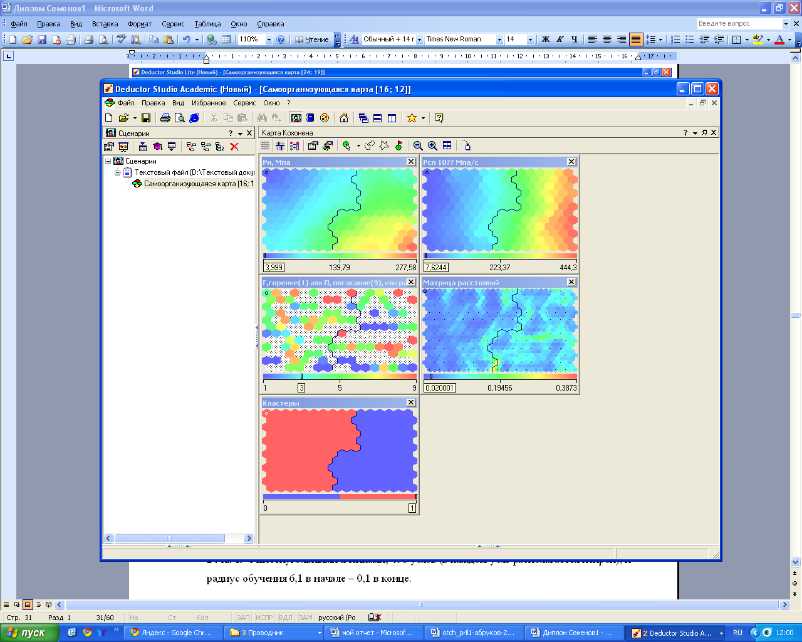The width and height of the screenshot is (802, 642).
Task: Click numbered list icon in Word toolbar
Action: [675, 39]
